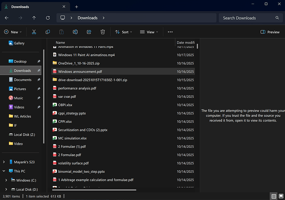
Task: Navigate back with the back arrow
Action: pos(7,18)
